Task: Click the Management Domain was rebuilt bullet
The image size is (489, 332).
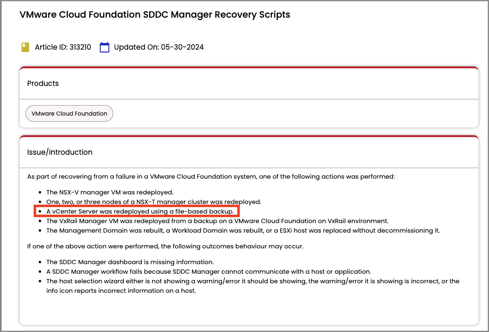Action: coord(243,231)
